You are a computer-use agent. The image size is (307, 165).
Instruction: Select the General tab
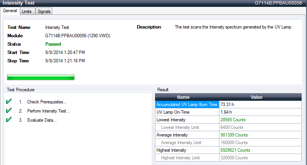[10, 11]
